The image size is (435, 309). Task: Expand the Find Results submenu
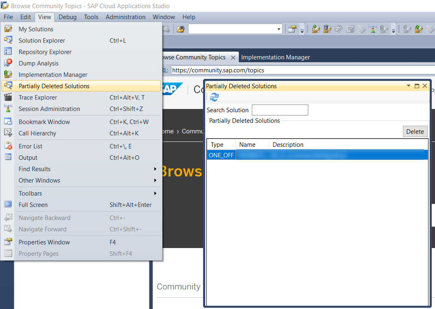(x=155, y=169)
